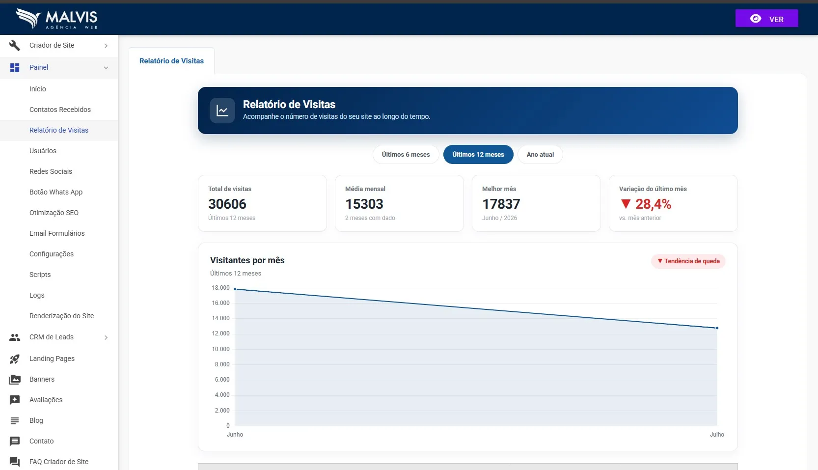The height and width of the screenshot is (470, 818).
Task: Open Otimização SEO menu item
Action: coord(59,213)
